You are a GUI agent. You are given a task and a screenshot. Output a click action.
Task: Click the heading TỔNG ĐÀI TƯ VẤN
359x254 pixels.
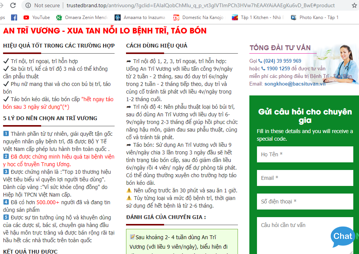[x=280, y=48]
